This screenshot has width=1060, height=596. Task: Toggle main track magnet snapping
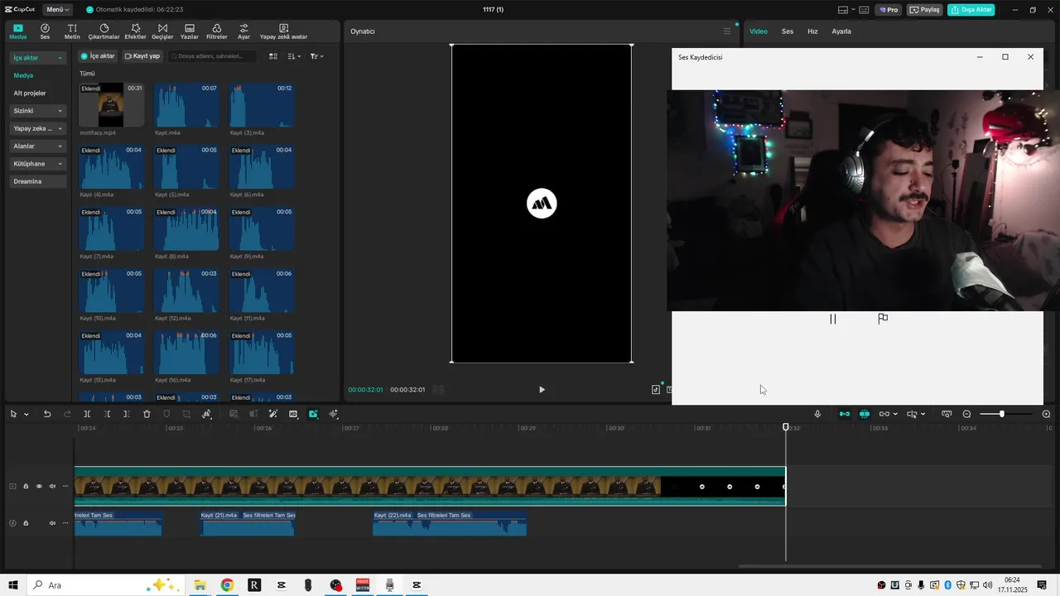[845, 414]
